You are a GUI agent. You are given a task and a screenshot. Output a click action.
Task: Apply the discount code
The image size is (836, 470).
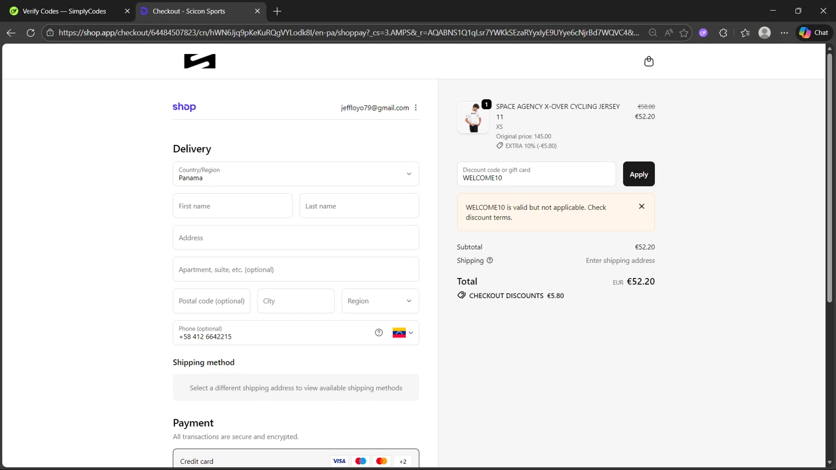coord(639,174)
